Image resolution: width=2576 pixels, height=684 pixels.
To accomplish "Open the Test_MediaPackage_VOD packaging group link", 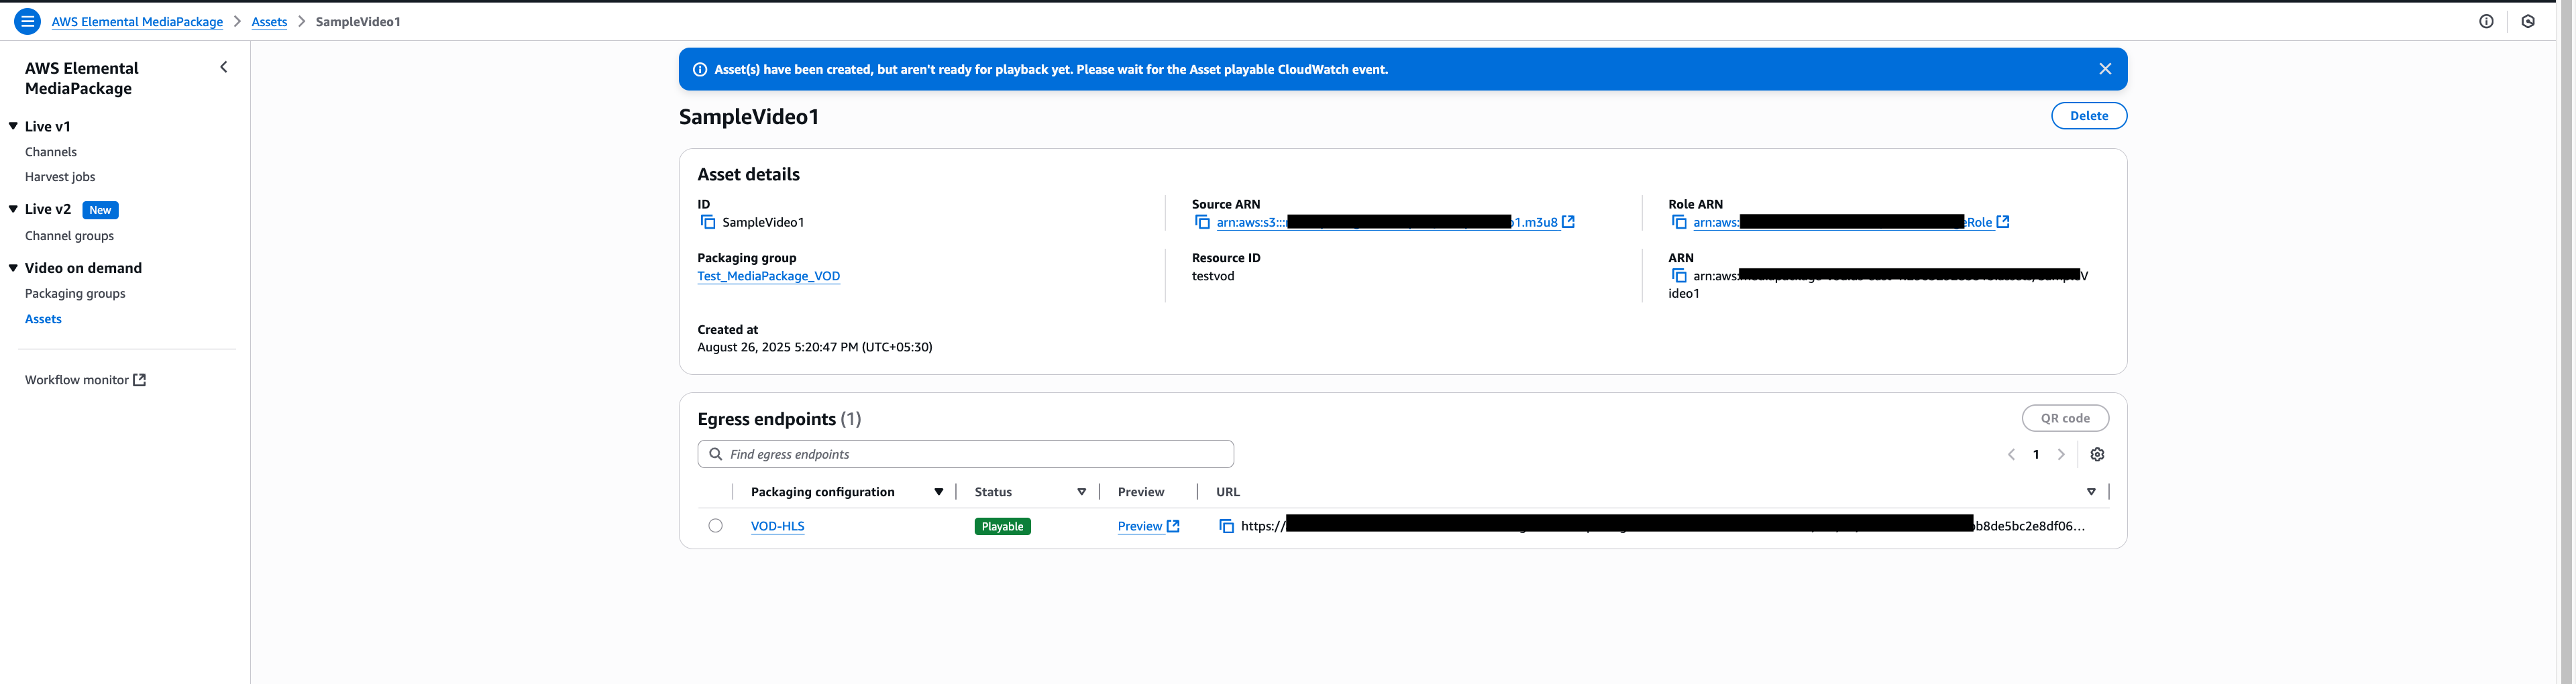I will (768, 276).
